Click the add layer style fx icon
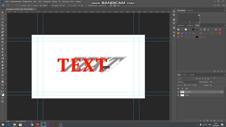The height and width of the screenshot is (127, 226). (x=204, y=121)
